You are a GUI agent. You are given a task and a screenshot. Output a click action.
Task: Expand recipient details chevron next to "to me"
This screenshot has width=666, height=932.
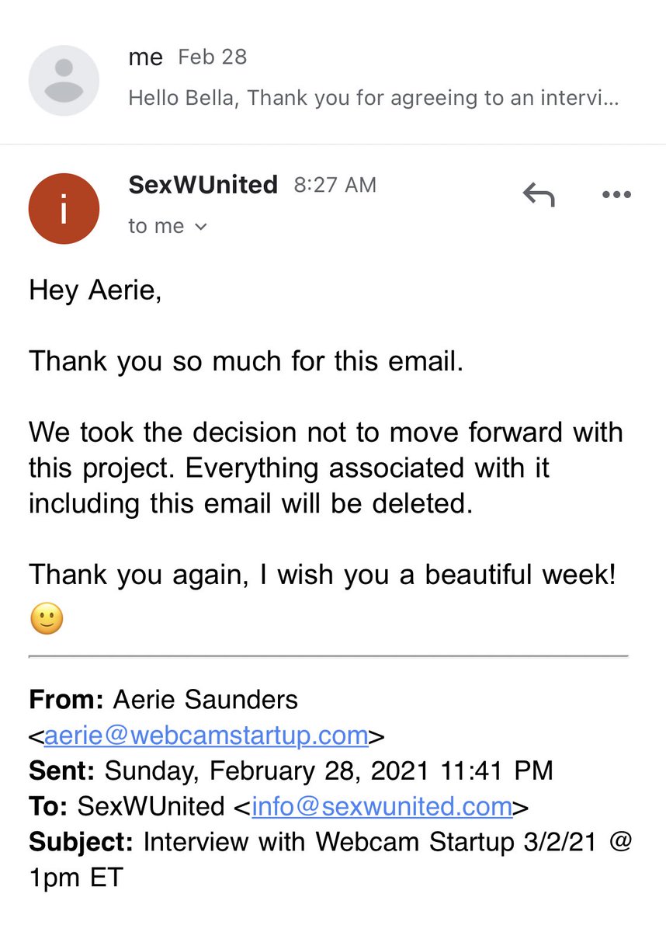(x=201, y=227)
